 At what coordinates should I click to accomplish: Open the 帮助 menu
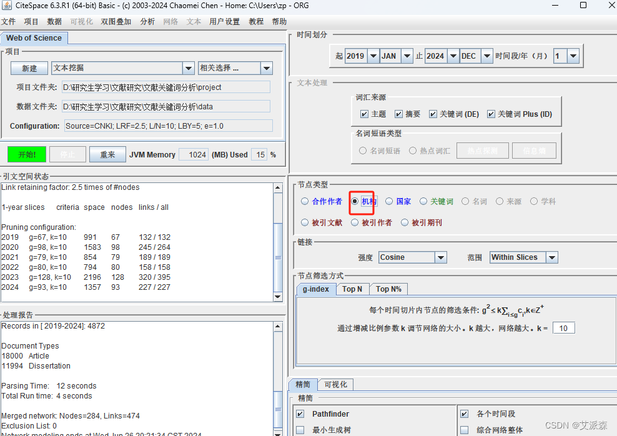pos(279,22)
